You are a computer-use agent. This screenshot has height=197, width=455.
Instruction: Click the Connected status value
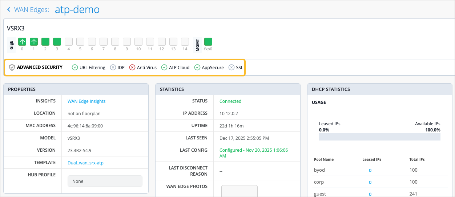point(230,101)
